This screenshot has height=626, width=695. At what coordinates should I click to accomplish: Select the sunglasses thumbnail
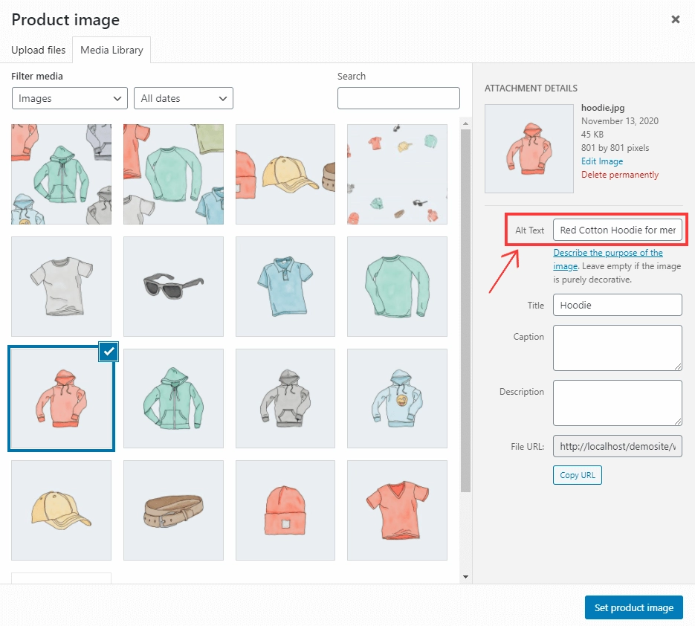[x=173, y=286]
